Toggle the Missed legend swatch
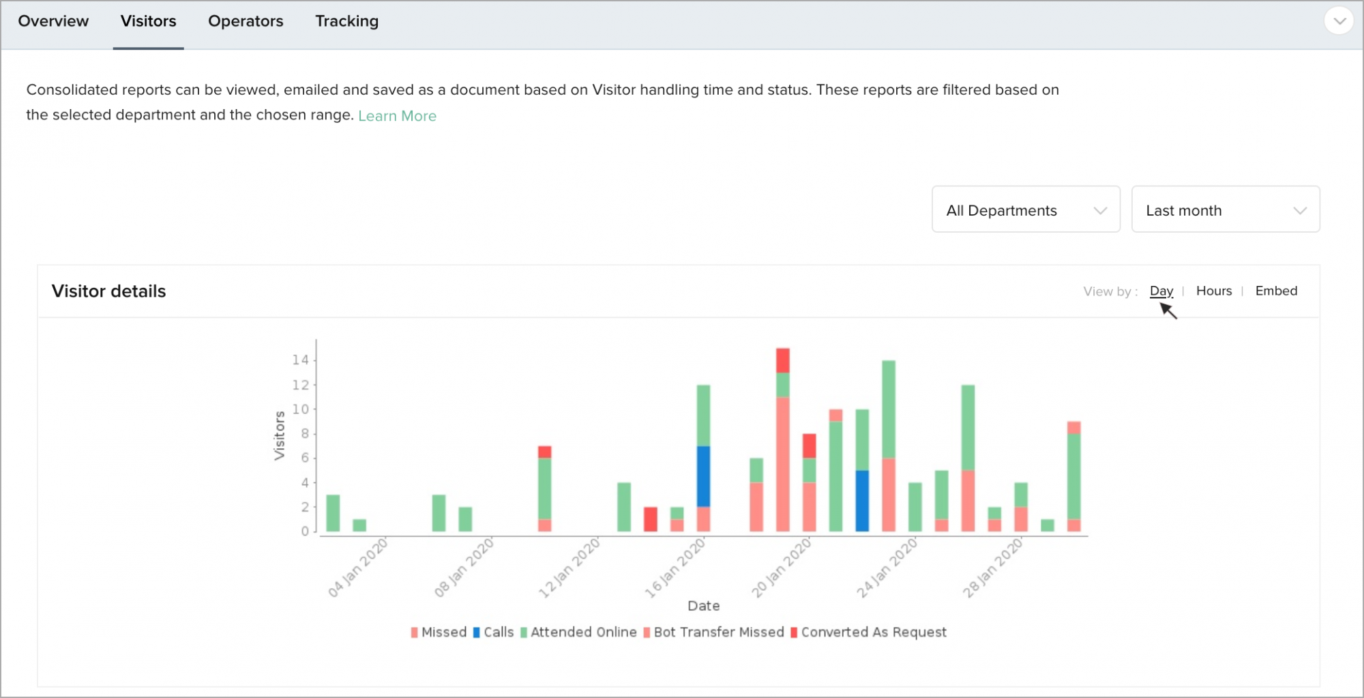This screenshot has width=1364, height=698. pyautogui.click(x=415, y=632)
